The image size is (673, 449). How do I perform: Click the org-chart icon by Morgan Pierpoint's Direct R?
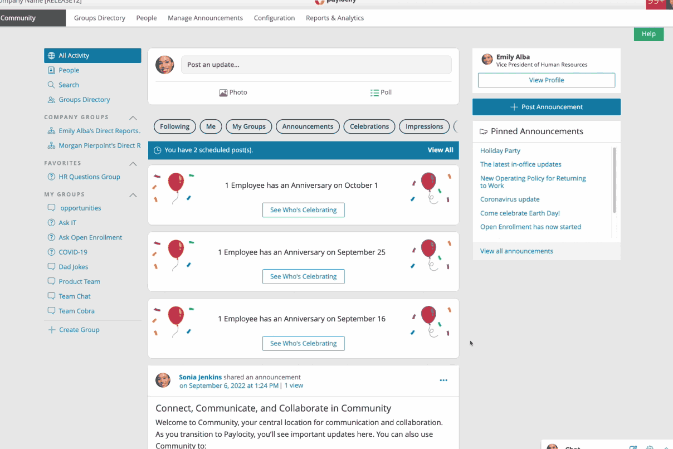tap(51, 145)
